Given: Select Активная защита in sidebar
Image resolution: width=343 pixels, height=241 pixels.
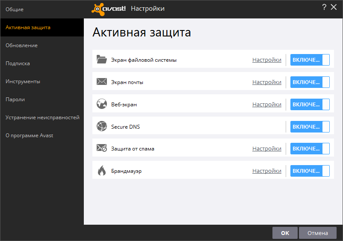Looking at the screenshot, I should click(42, 27).
